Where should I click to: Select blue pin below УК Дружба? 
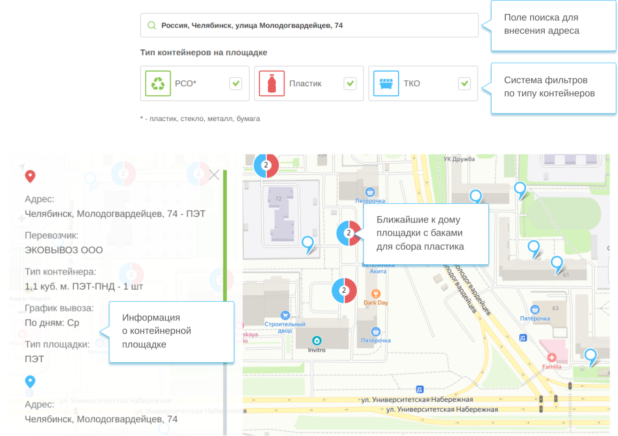point(476,197)
